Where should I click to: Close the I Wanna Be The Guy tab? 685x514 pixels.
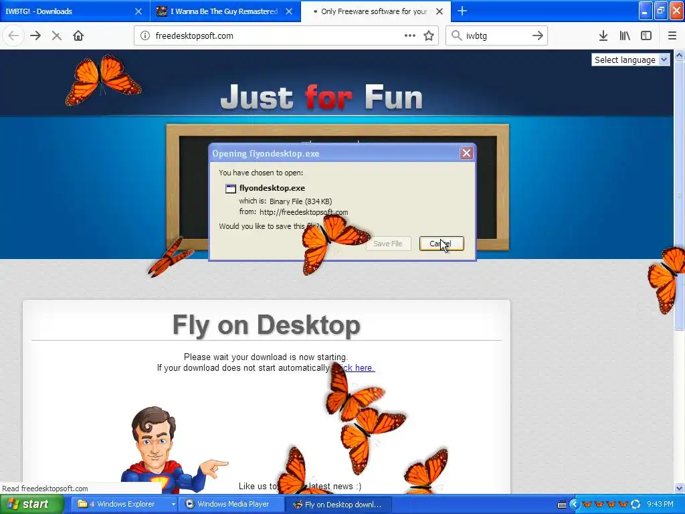click(289, 11)
